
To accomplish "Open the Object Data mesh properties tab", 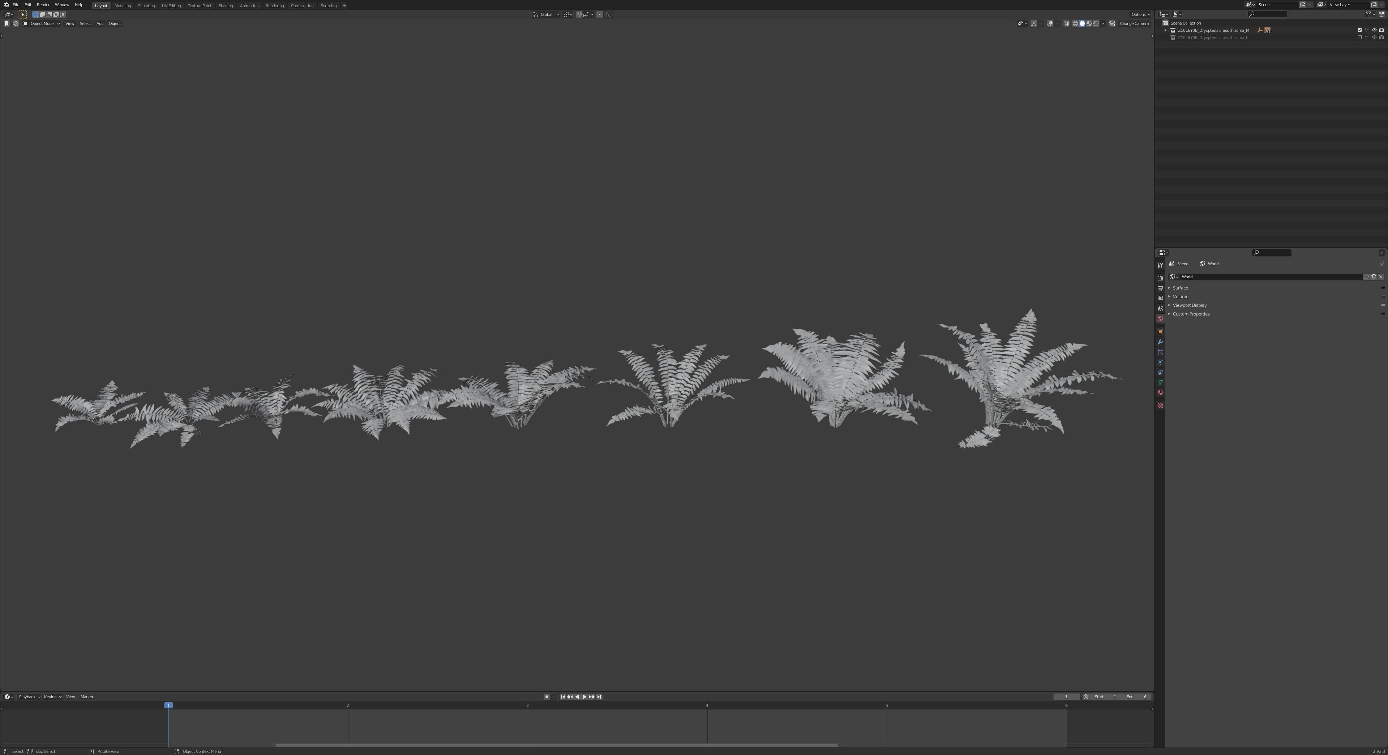I will pyautogui.click(x=1160, y=383).
